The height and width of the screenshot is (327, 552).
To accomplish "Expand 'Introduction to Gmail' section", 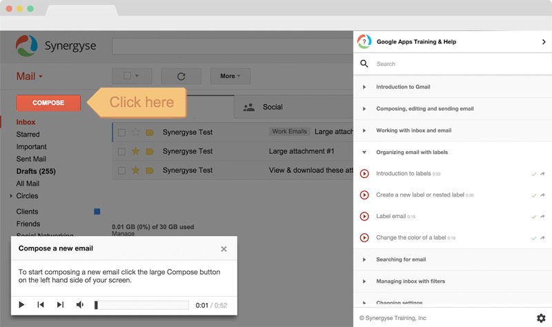I will (364, 87).
